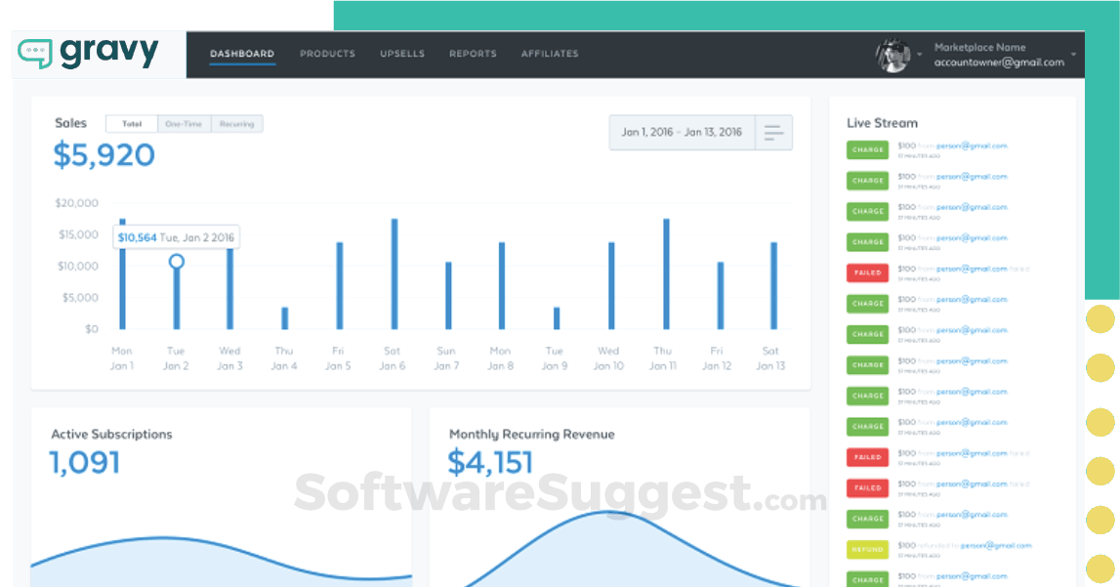
Task: Open the date range filter menu icon
Action: pos(773,133)
